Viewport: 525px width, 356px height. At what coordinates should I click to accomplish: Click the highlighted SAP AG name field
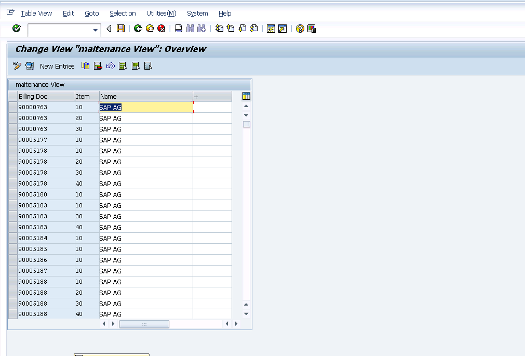tap(146, 107)
